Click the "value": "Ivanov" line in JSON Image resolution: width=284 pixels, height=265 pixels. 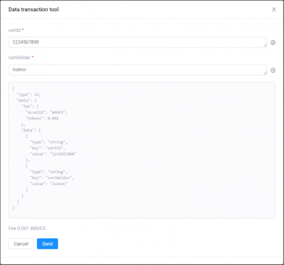(49, 183)
